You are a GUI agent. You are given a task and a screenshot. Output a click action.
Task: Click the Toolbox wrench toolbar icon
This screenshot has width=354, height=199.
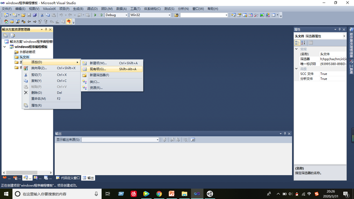[256, 15]
